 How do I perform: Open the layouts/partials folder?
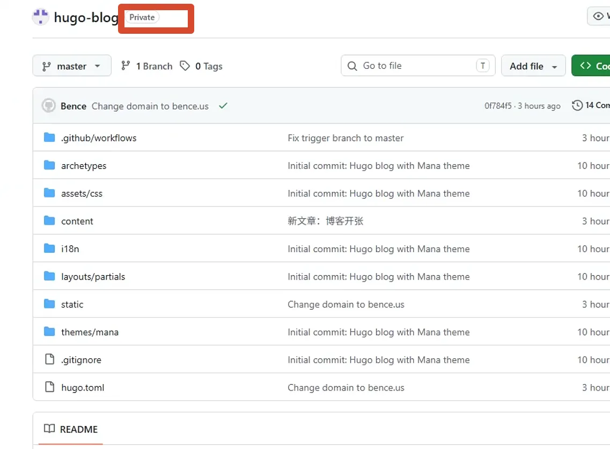click(93, 277)
